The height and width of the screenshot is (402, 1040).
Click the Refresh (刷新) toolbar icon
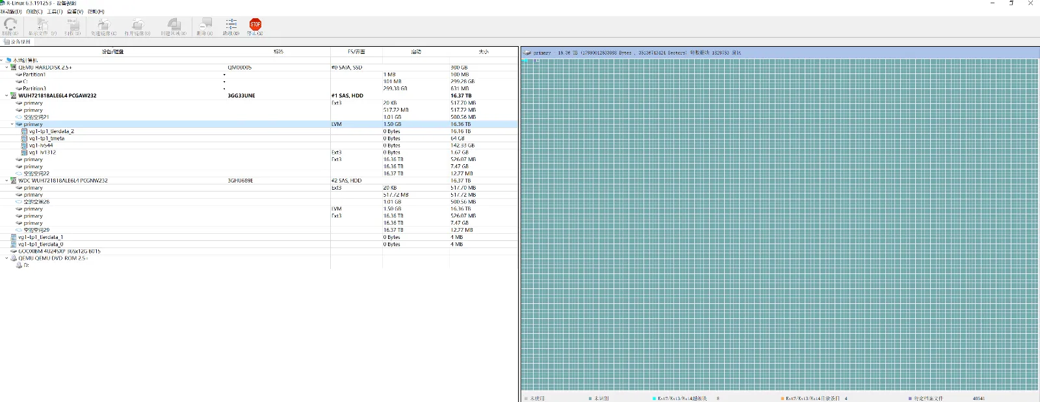point(10,25)
